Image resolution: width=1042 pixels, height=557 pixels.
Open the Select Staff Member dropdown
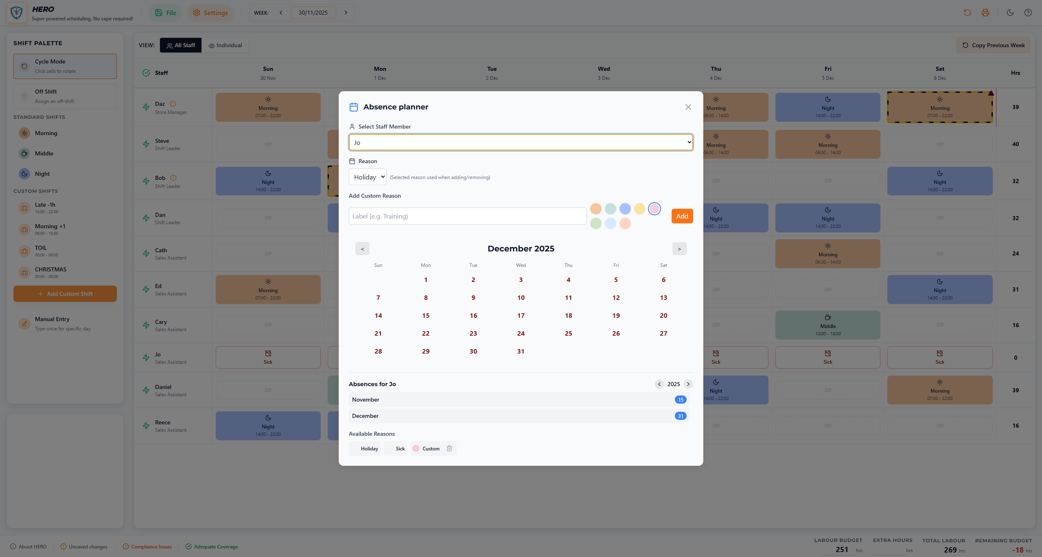pyautogui.click(x=521, y=142)
